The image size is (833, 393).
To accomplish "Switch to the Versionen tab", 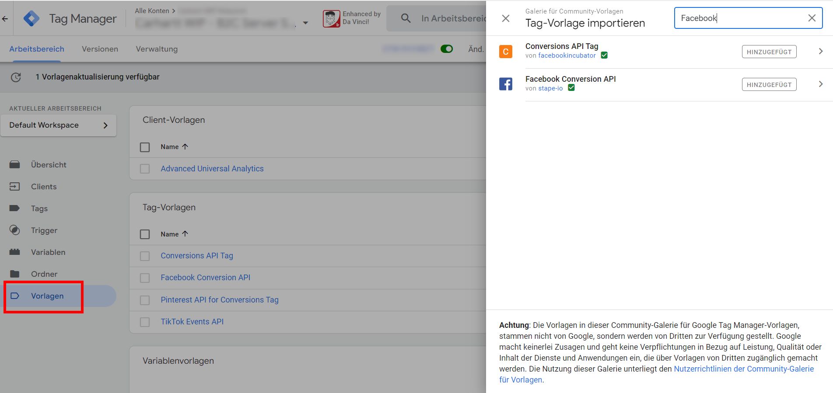I will pyautogui.click(x=100, y=49).
